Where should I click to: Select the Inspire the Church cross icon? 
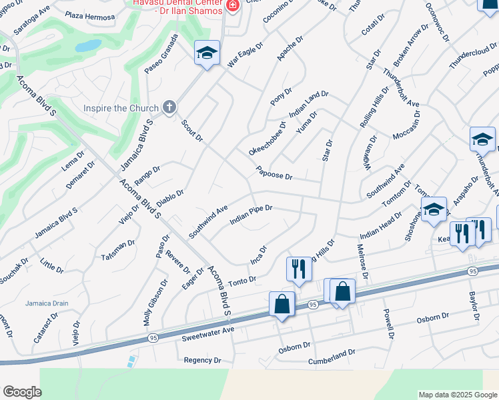[169, 107]
